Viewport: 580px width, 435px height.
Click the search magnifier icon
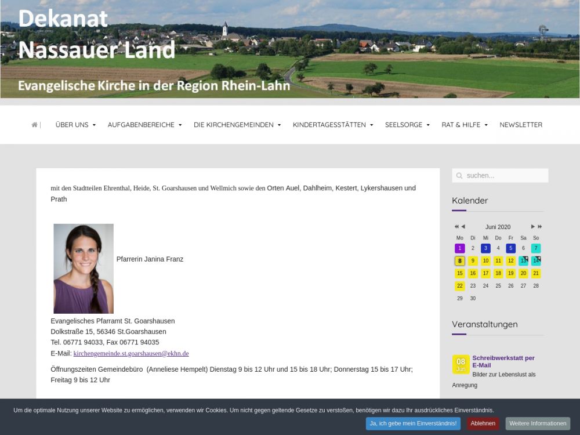[x=459, y=176]
